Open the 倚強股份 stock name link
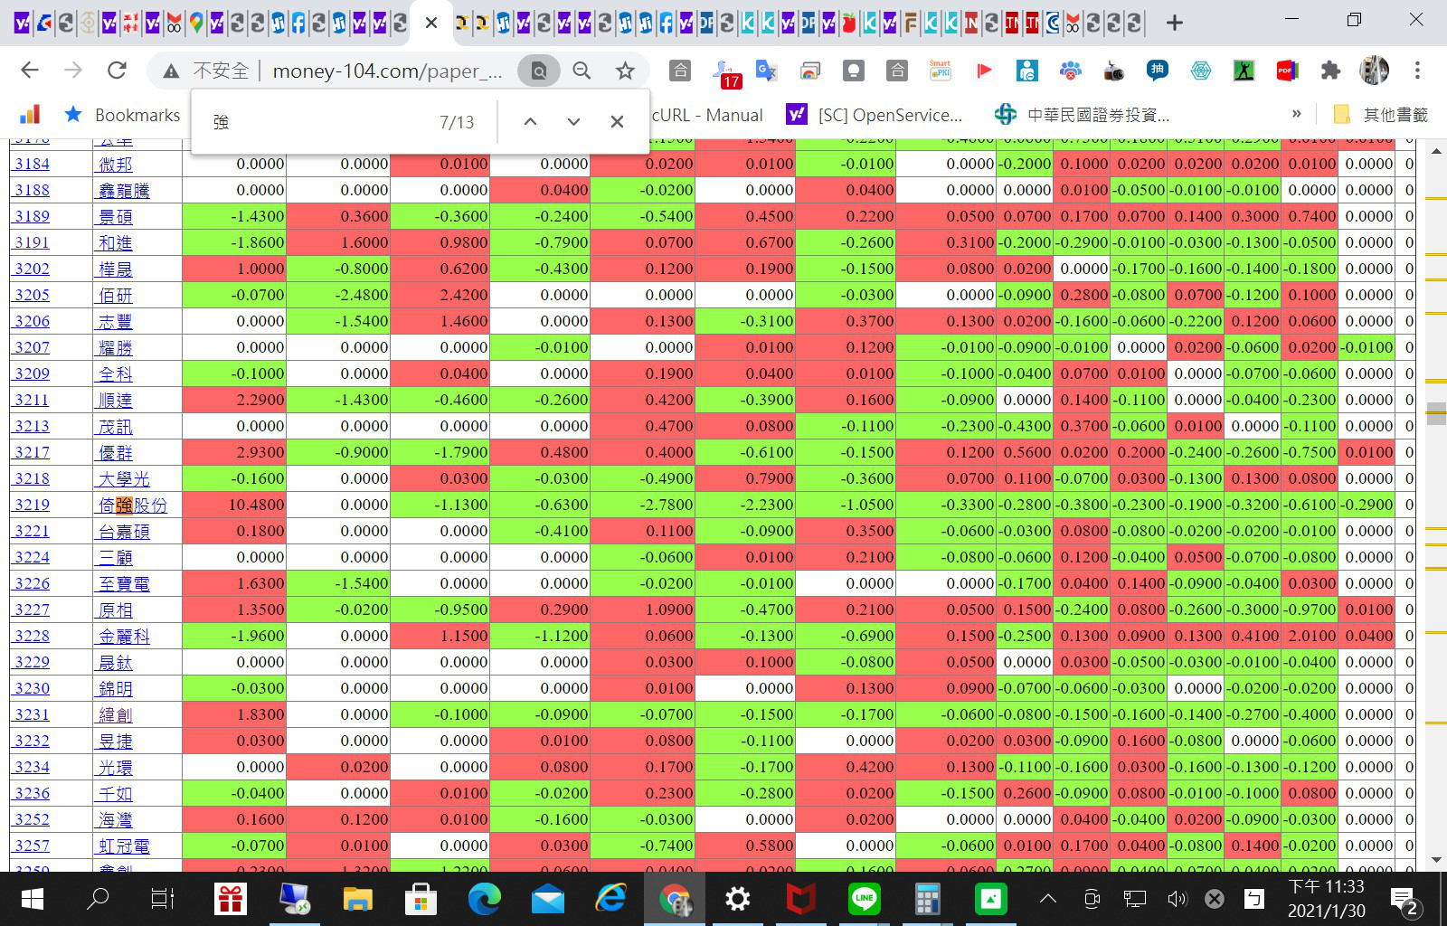The width and height of the screenshot is (1447, 926). coord(133,505)
